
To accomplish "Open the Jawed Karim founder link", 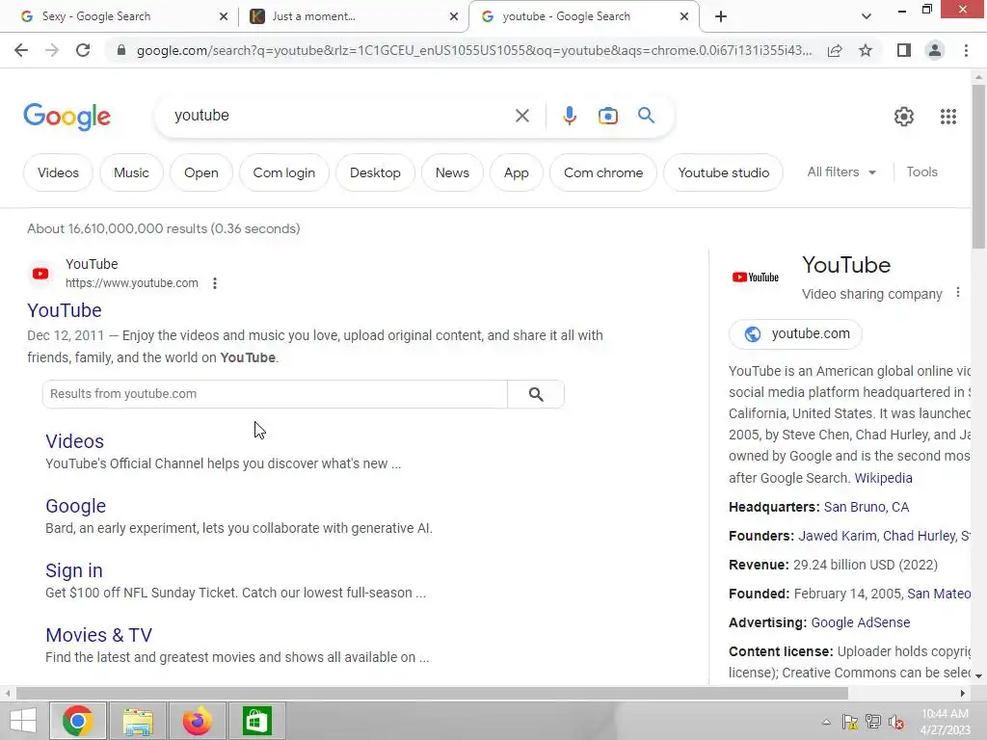I will pos(838,536).
